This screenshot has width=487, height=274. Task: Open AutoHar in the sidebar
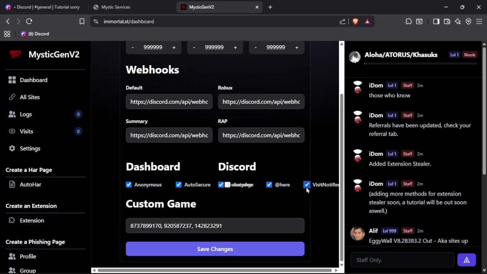(45, 185)
